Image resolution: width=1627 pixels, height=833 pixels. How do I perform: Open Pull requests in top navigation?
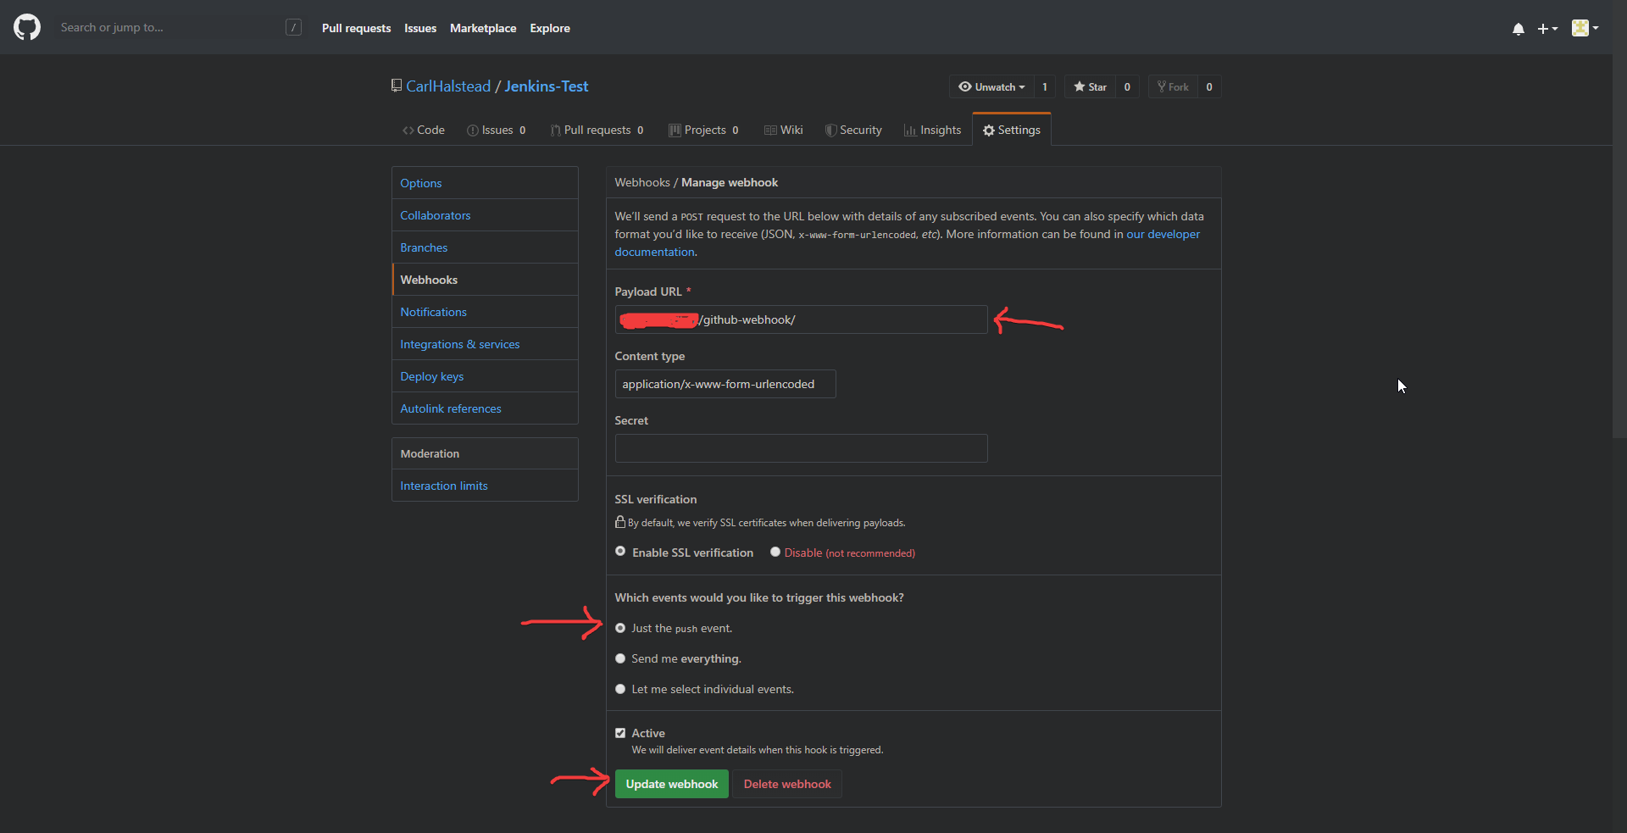pyautogui.click(x=356, y=28)
